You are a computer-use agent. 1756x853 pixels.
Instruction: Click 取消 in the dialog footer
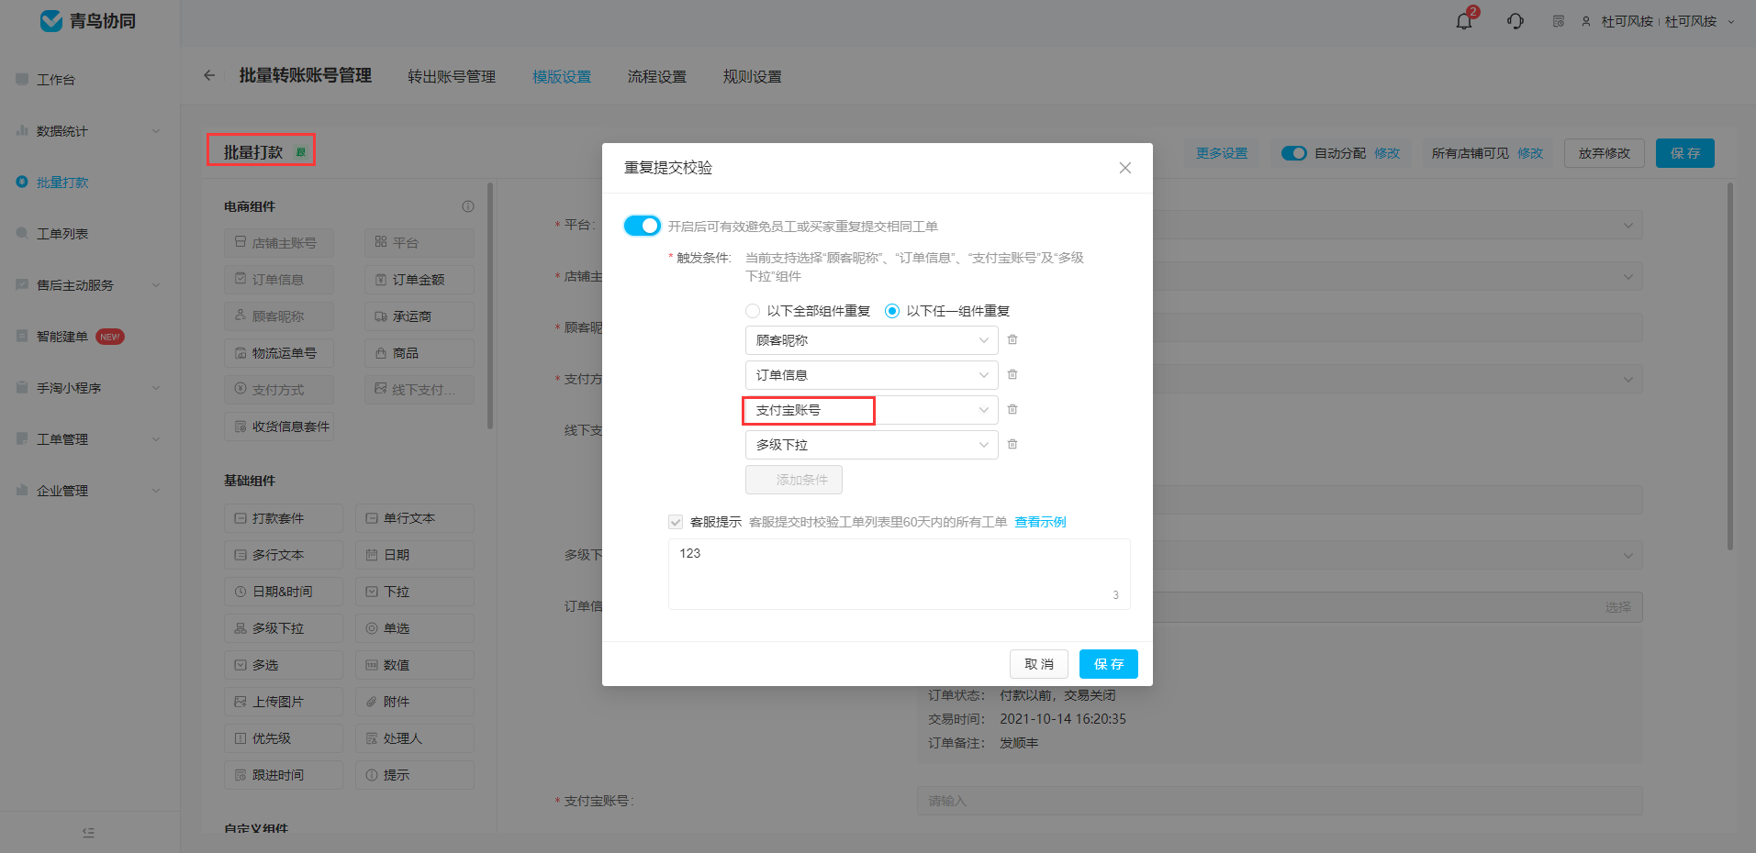(1039, 664)
